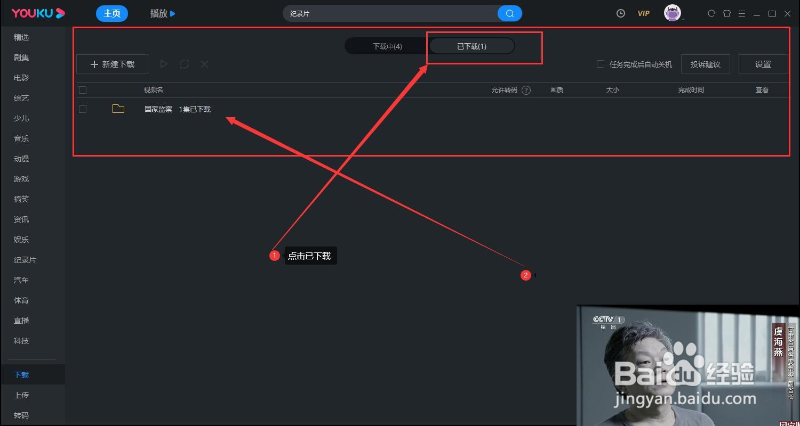
Task: Click the start download play icon
Action: [x=164, y=64]
